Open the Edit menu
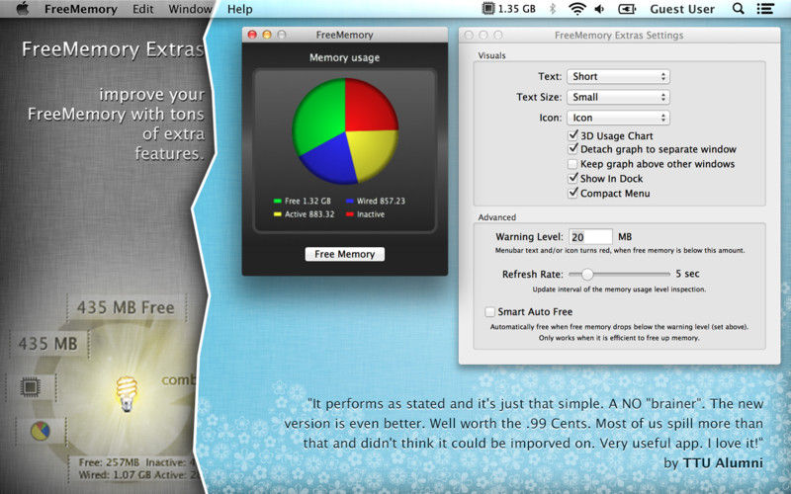The width and height of the screenshot is (791, 494). click(142, 9)
